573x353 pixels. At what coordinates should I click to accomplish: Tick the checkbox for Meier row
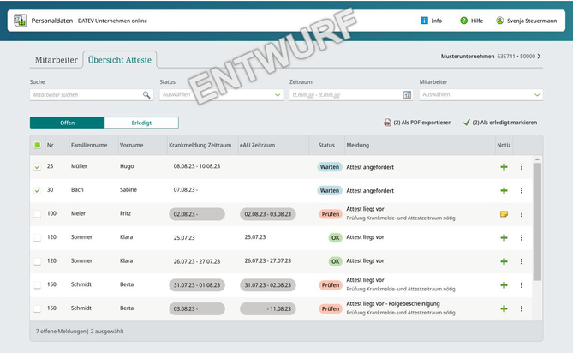click(37, 214)
